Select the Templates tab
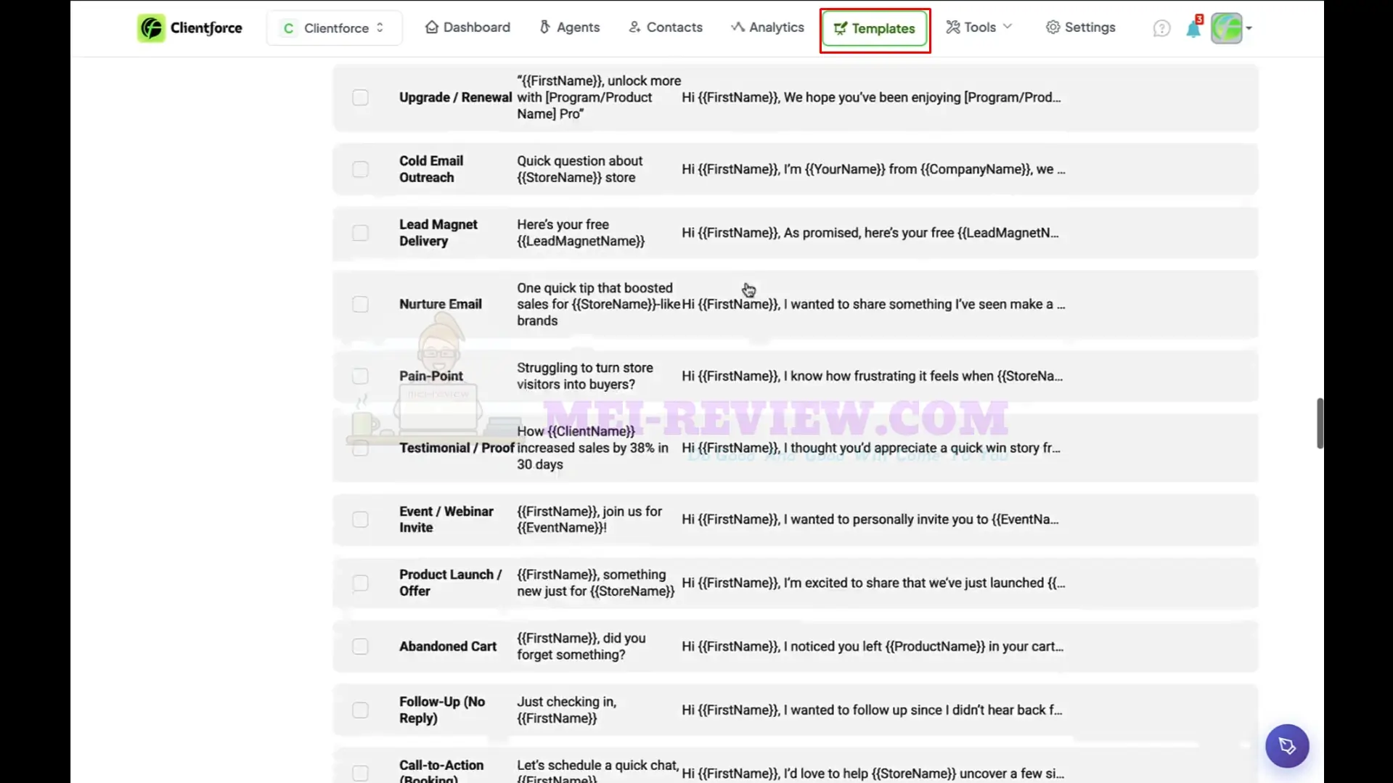This screenshot has width=1393, height=783. (x=875, y=29)
